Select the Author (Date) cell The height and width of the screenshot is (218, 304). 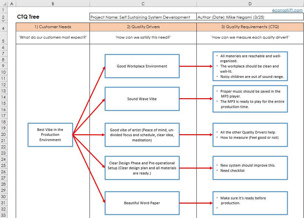click(250, 17)
